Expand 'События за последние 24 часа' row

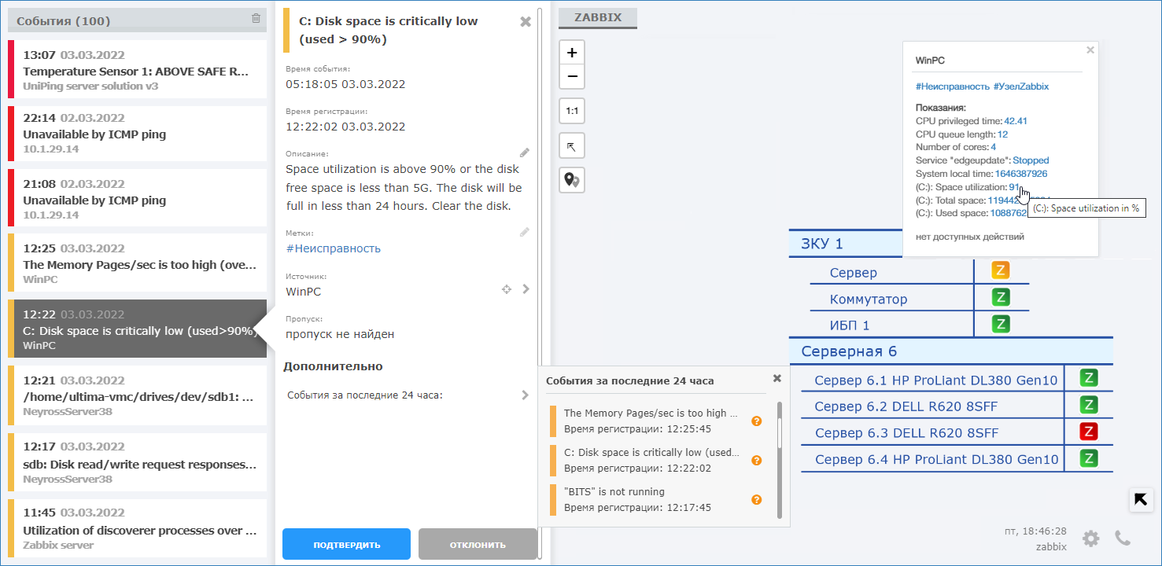coord(525,395)
